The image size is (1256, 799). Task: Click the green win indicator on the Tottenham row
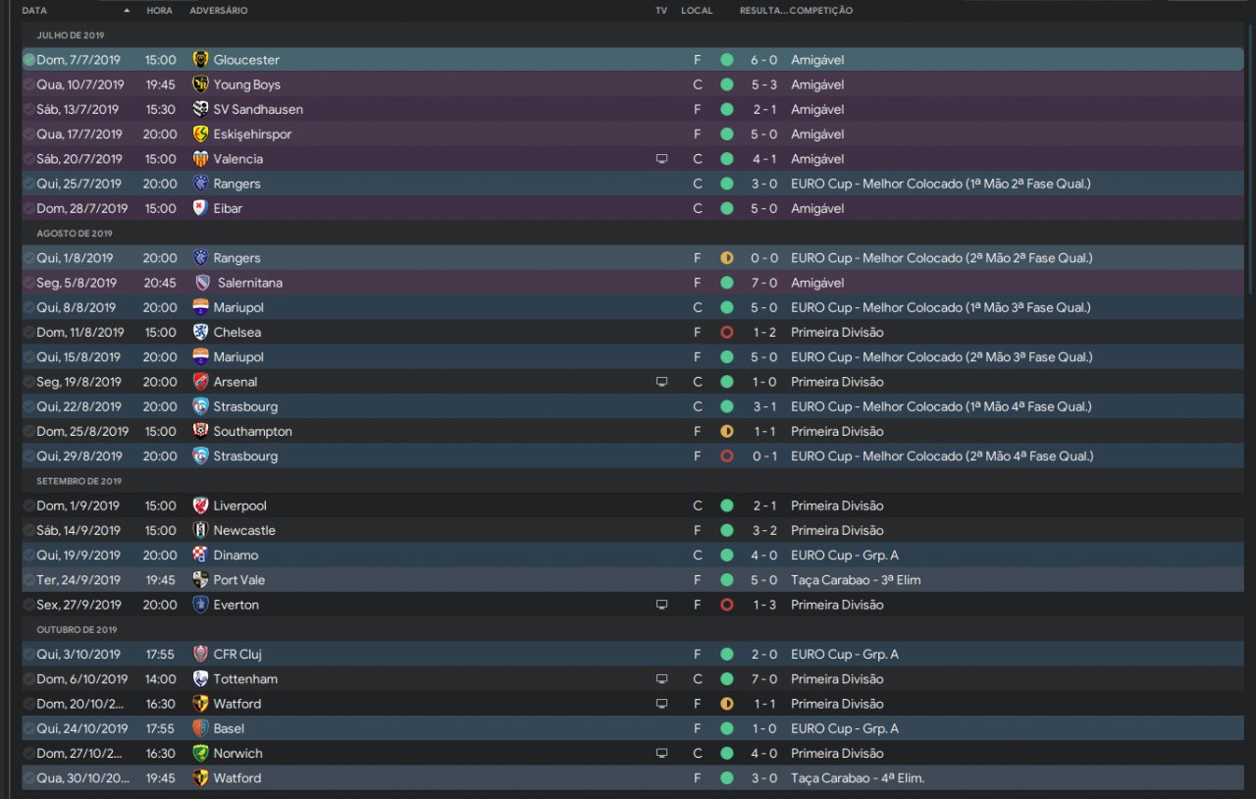point(726,679)
